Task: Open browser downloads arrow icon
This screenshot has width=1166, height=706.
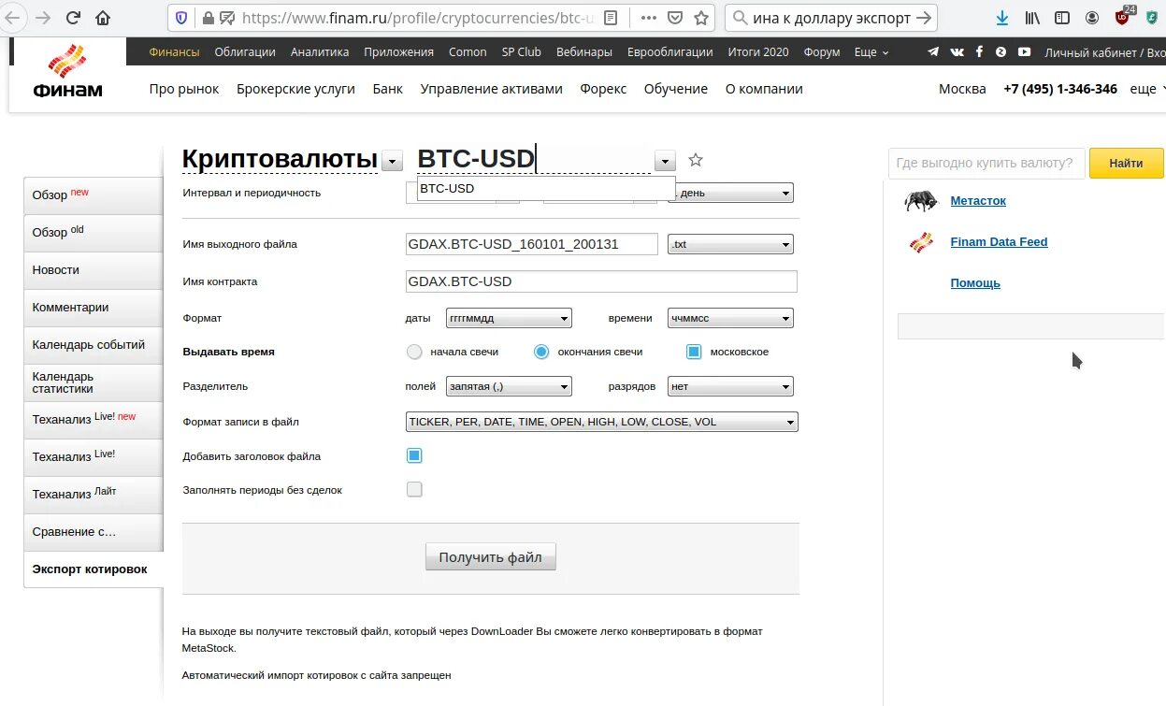Action: coord(1002,18)
